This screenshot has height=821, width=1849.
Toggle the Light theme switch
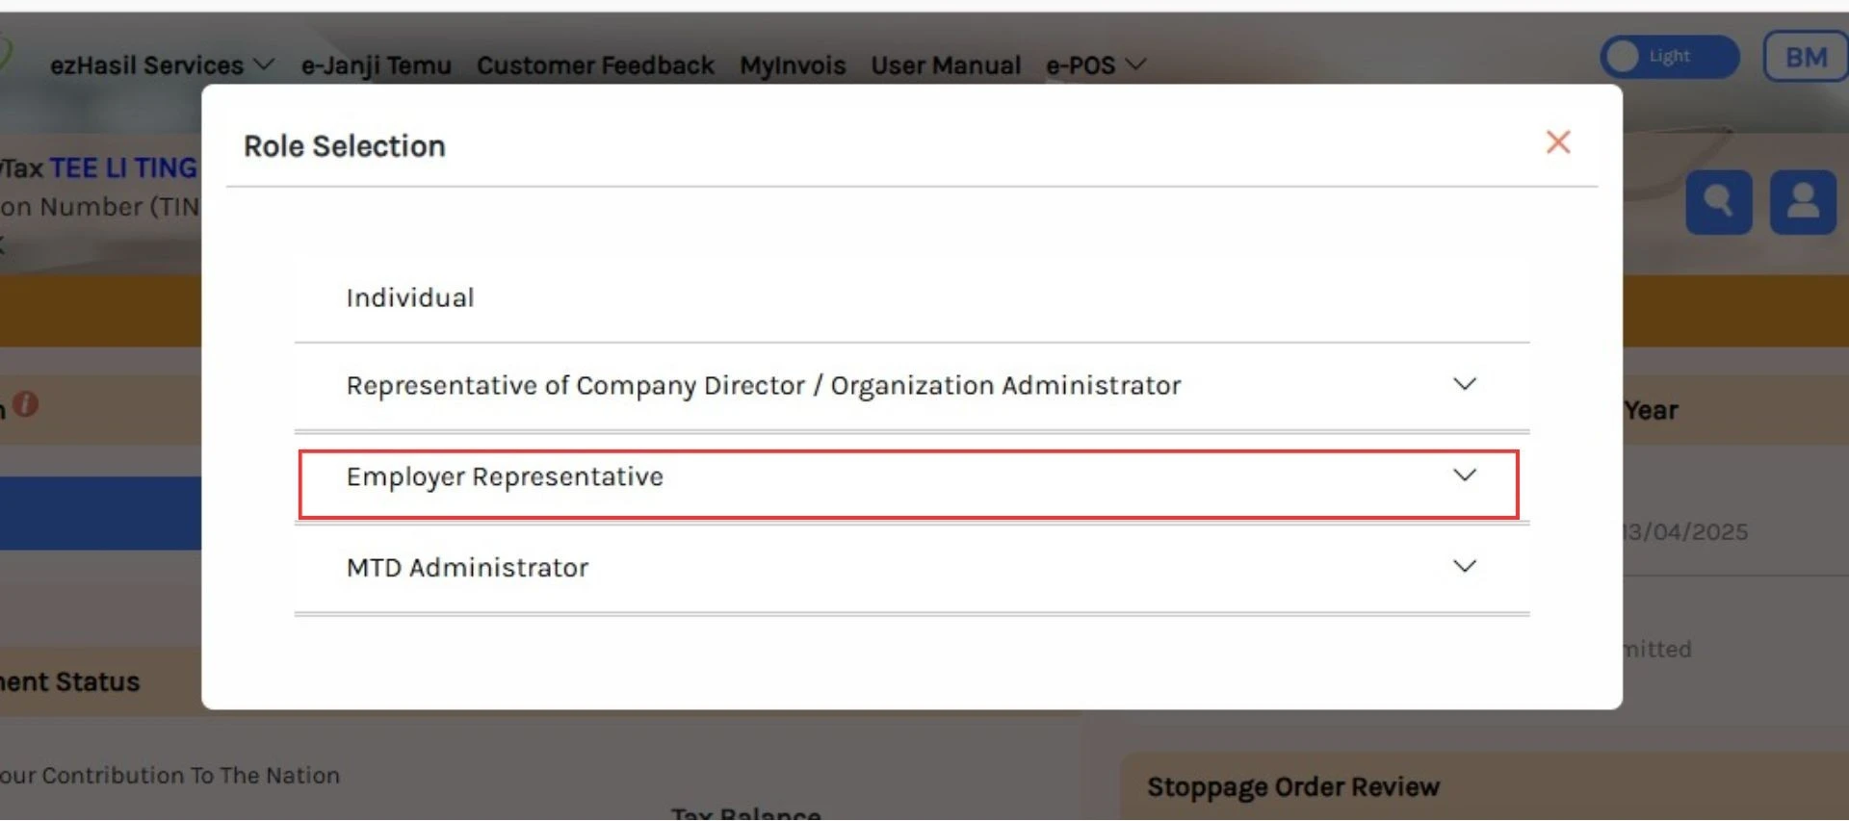pyautogui.click(x=1668, y=57)
